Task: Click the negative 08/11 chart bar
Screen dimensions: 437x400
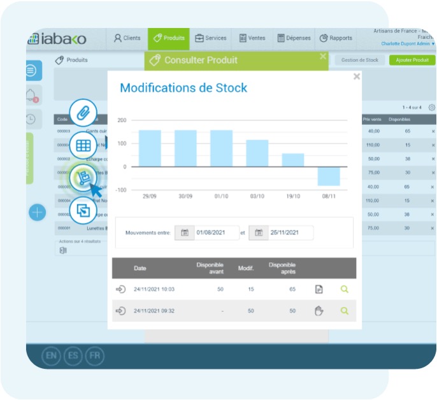Action: pyautogui.click(x=329, y=176)
